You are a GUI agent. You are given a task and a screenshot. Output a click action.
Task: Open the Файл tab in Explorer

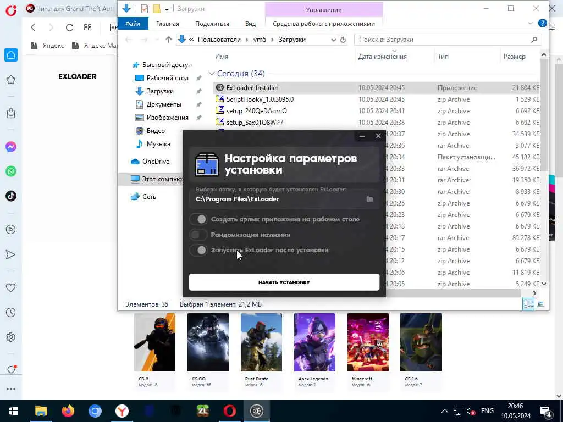click(x=133, y=24)
